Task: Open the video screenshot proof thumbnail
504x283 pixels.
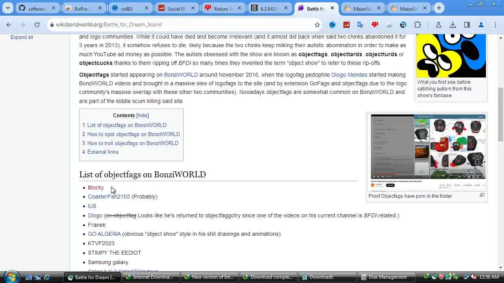Action: point(428,153)
